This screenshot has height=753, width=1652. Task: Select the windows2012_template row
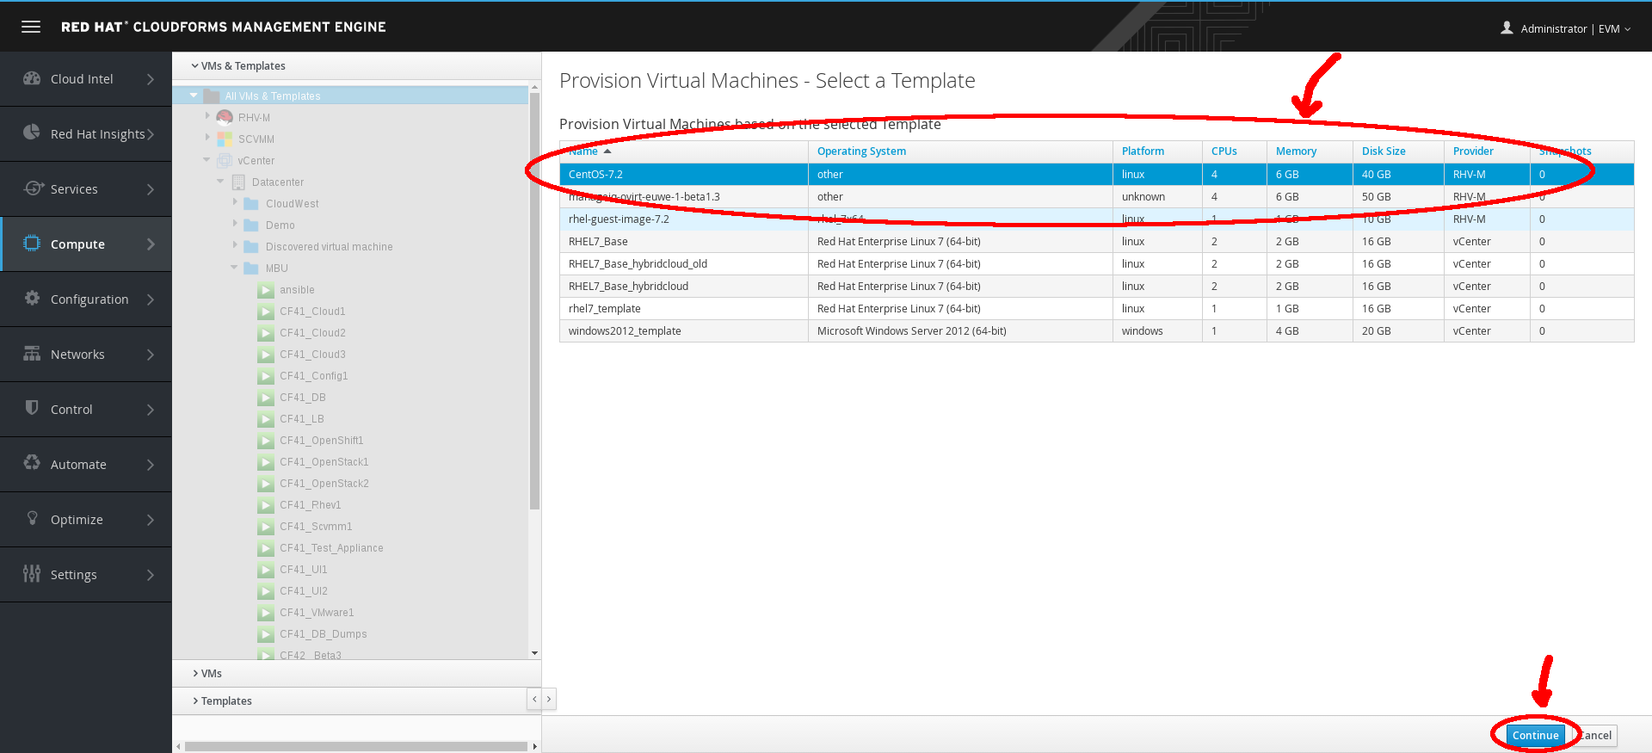pos(1096,330)
